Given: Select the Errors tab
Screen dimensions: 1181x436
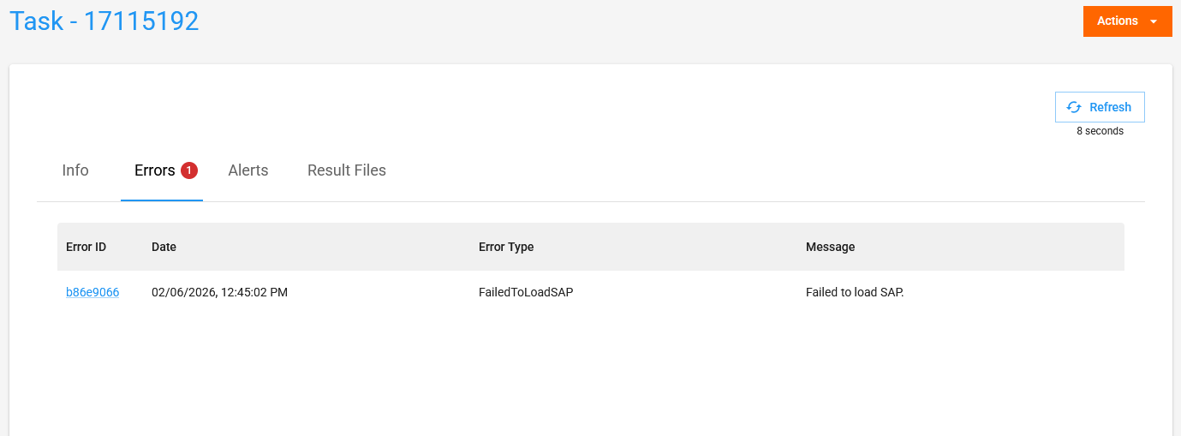Looking at the screenshot, I should point(154,170).
